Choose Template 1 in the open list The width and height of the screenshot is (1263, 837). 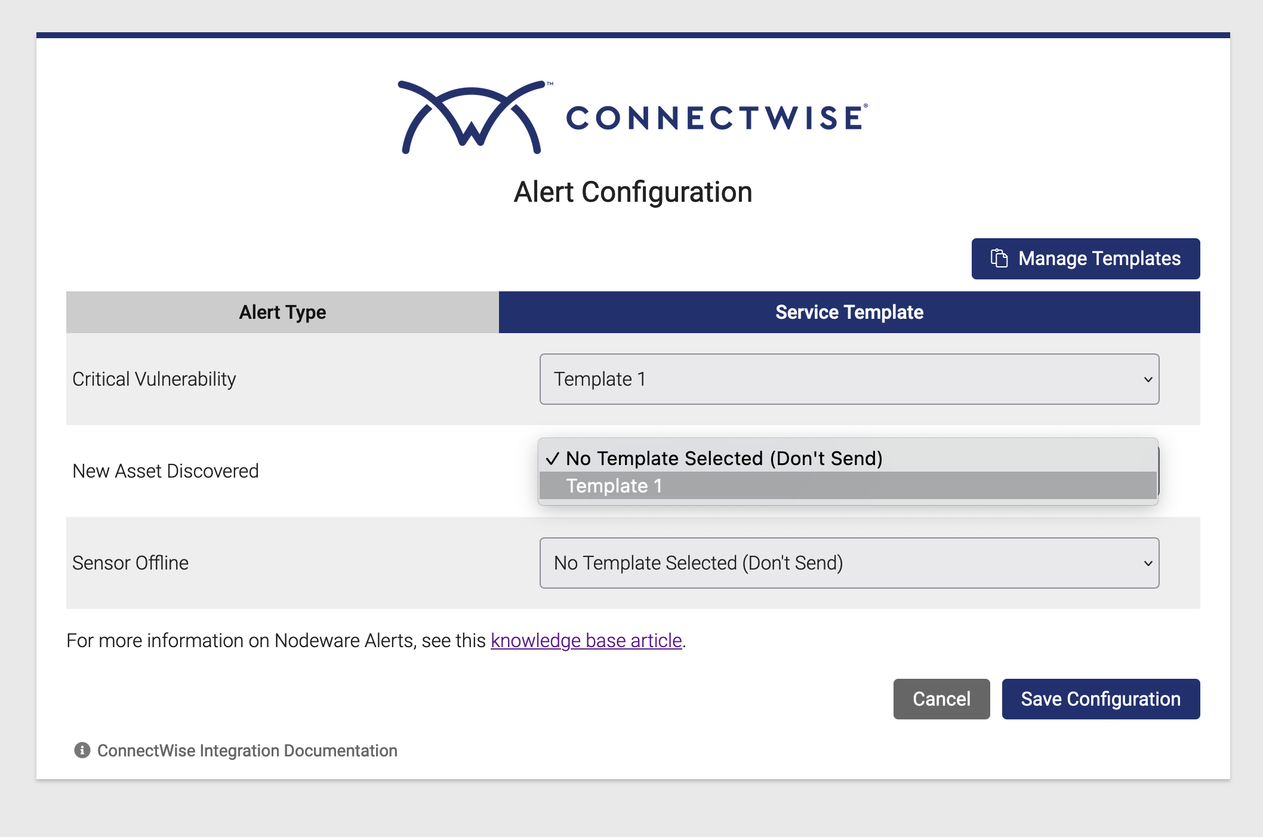[x=614, y=486]
